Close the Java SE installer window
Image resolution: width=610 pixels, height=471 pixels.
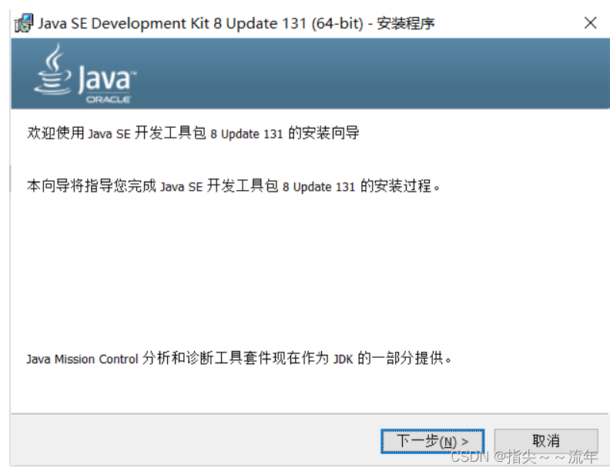coord(590,23)
